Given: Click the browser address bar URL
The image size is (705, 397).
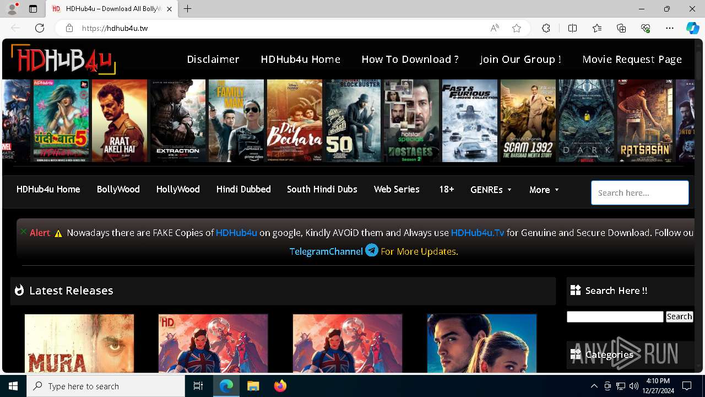Looking at the screenshot, I should [115, 28].
